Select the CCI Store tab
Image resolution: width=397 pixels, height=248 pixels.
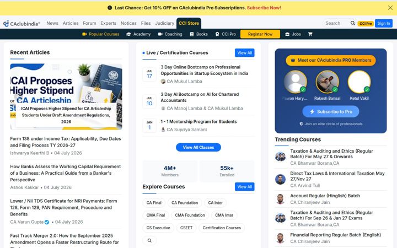pos(189,23)
